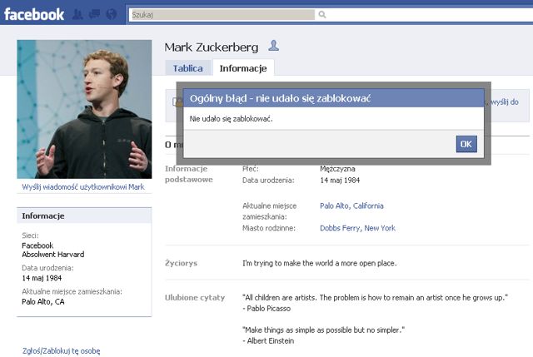Click the bio text about open place
Screen dimensions: 533x357
pyautogui.click(x=320, y=263)
